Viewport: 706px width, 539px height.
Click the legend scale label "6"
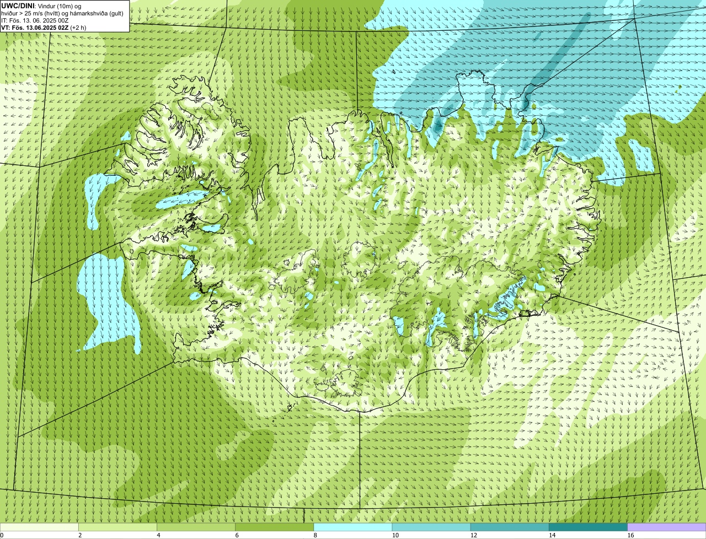(237, 535)
